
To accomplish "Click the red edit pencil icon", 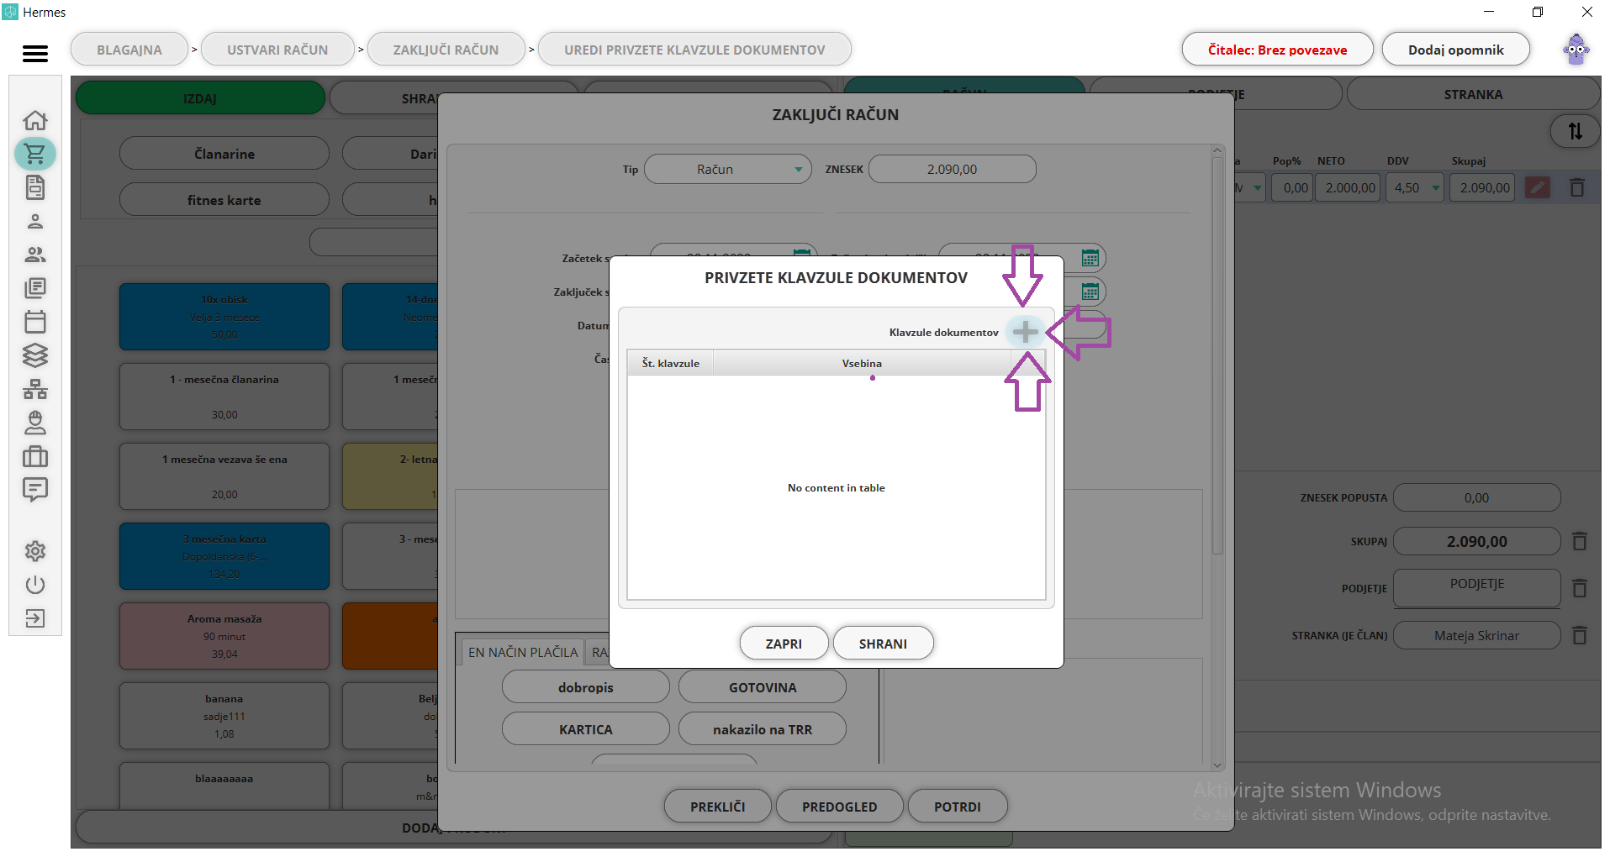I will (1538, 188).
